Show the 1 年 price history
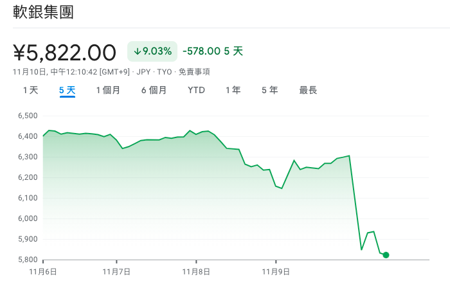 [x=233, y=91]
